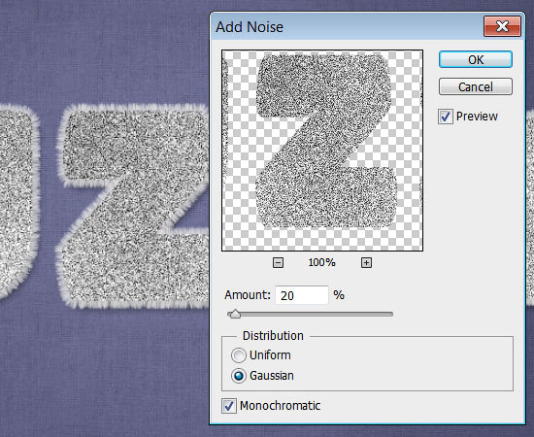Click the 100% preview zoom value
This screenshot has width=534, height=437.
pyautogui.click(x=321, y=262)
